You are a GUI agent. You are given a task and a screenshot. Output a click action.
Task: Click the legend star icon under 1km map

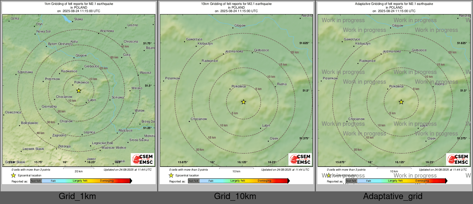coord(14,175)
